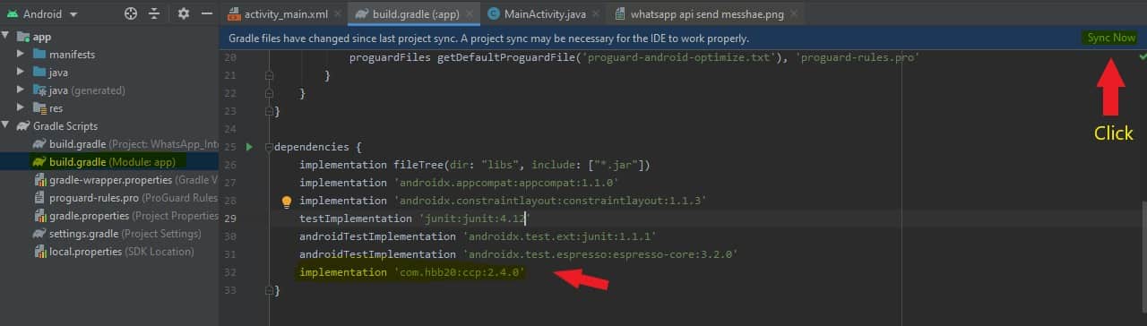
Task: Open project panel settings gear
Action: (184, 13)
